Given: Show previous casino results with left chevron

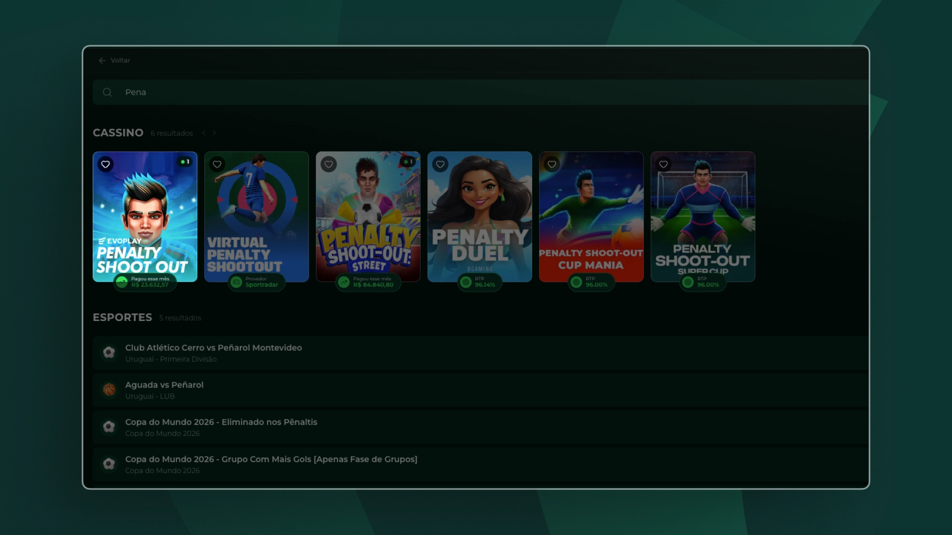Looking at the screenshot, I should 204,133.
